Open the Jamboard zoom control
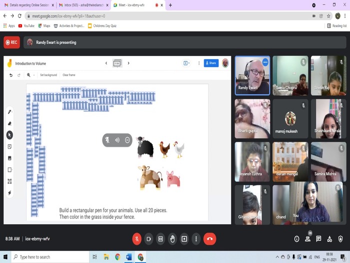 [x=30, y=75]
